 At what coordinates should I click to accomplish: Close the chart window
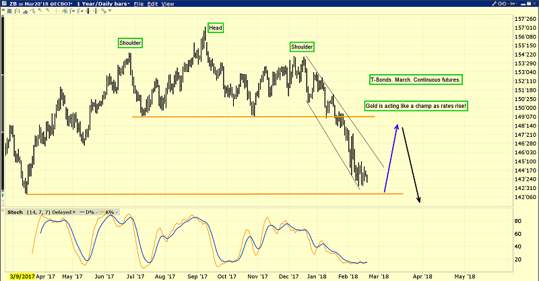[534, 3]
